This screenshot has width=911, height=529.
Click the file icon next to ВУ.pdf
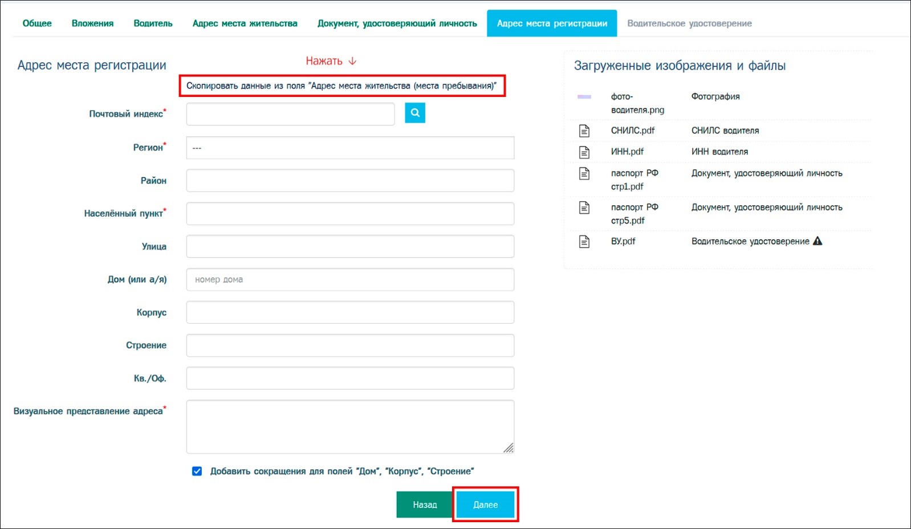(584, 242)
